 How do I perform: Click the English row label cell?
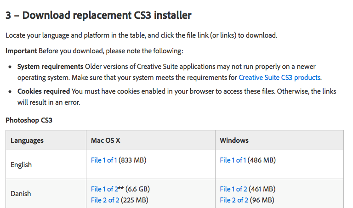pyautogui.click(x=21, y=164)
